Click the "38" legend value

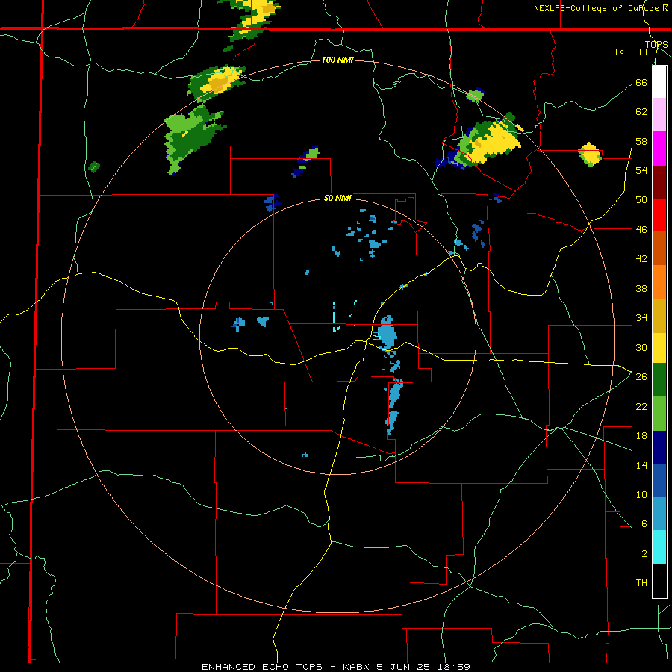[x=641, y=288]
